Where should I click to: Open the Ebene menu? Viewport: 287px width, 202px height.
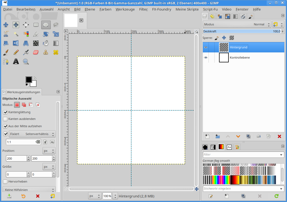[x=90, y=9]
